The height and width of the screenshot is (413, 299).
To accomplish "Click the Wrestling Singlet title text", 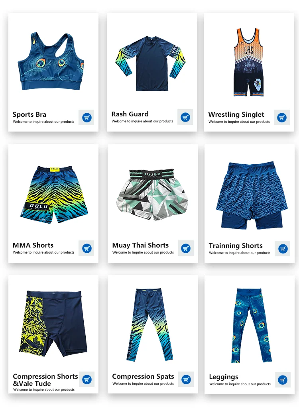I will [236, 114].
